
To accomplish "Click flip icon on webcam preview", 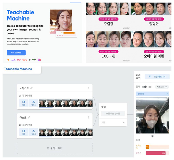I will 167,101.
